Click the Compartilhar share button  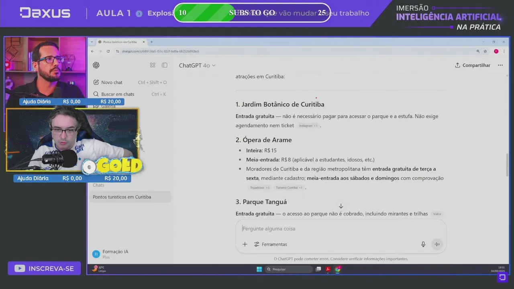(473, 65)
